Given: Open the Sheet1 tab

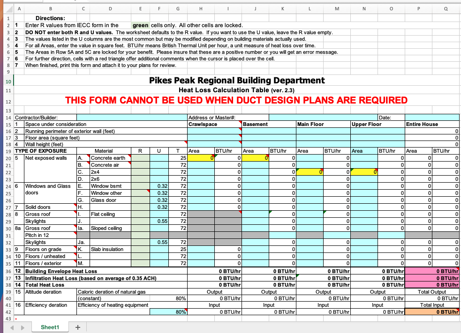Looking at the screenshot, I should tap(50, 327).
